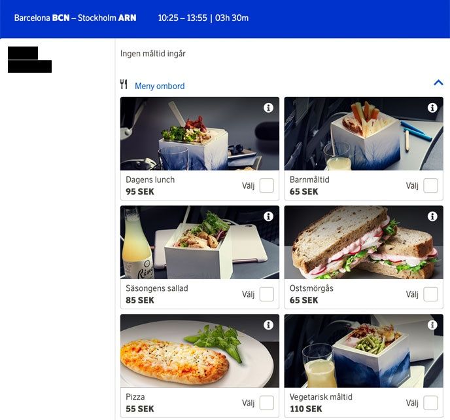Click the fork and knife icon
The width and height of the screenshot is (450, 420).
point(124,85)
